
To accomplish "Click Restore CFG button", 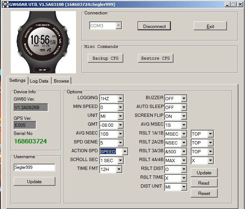I will click(155, 58).
